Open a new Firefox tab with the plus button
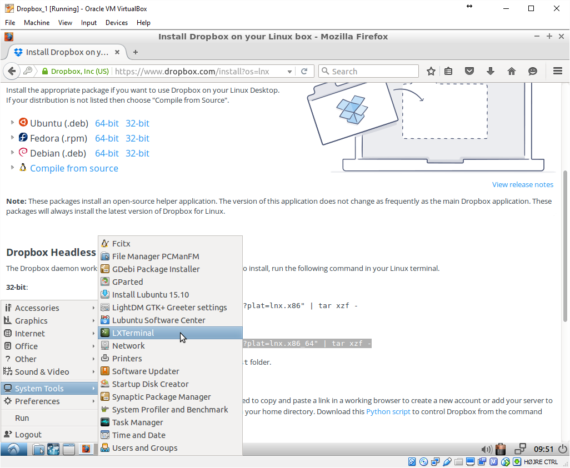Screen dimensions: 570x468 [x=135, y=52]
